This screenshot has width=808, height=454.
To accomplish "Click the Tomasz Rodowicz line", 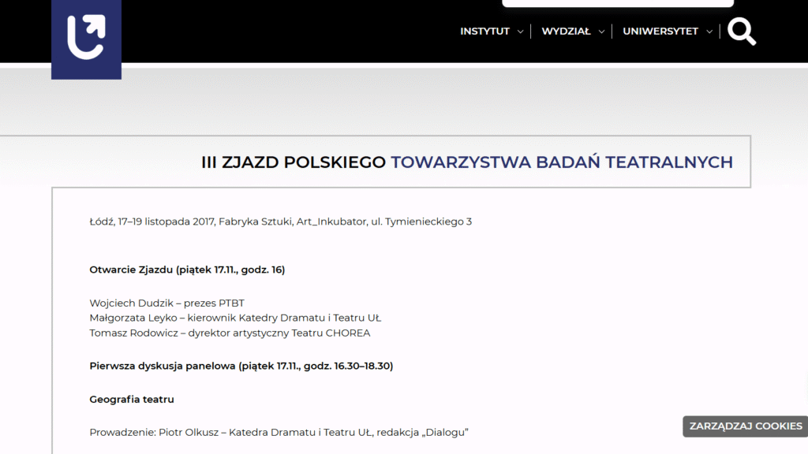I will pyautogui.click(x=230, y=333).
